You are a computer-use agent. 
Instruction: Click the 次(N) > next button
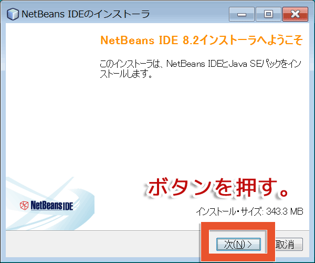[238, 244]
